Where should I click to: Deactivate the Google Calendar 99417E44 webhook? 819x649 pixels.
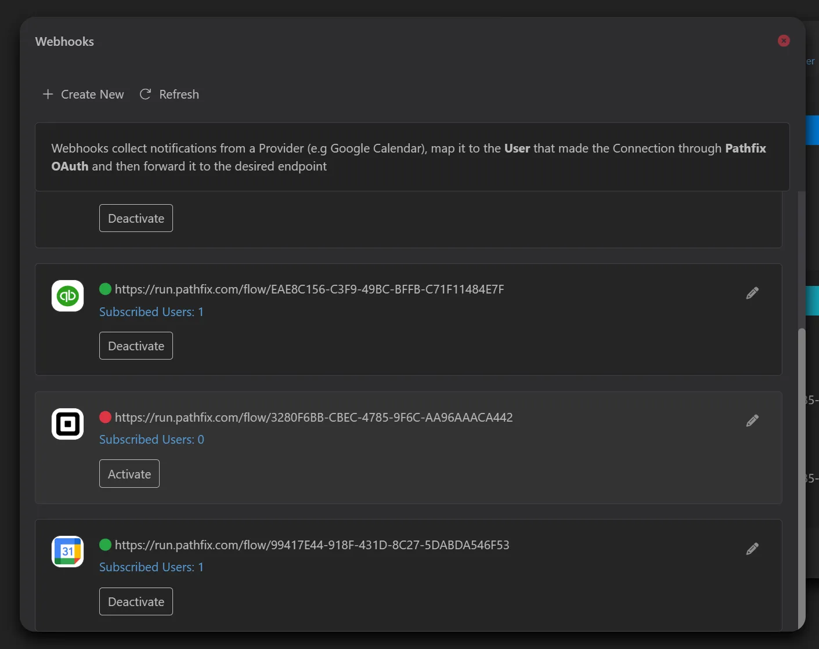pyautogui.click(x=136, y=601)
